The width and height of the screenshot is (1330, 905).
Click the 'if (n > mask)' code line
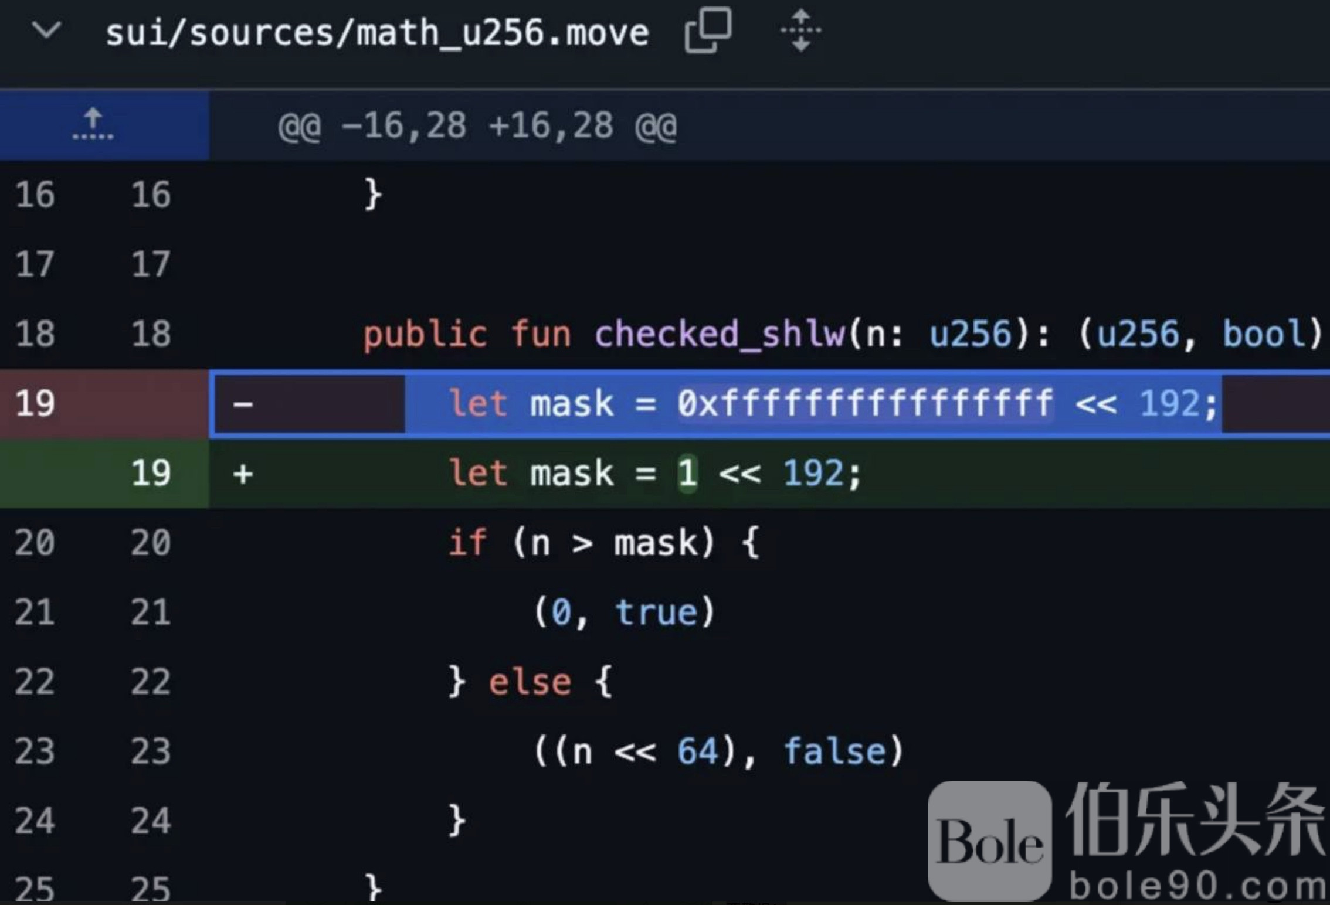pyautogui.click(x=604, y=542)
